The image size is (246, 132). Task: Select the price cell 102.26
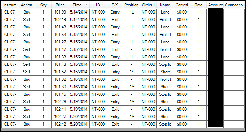60,102
